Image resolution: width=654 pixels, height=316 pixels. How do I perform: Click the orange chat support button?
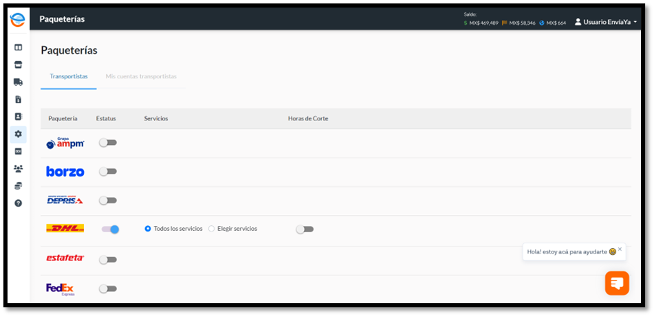617,283
